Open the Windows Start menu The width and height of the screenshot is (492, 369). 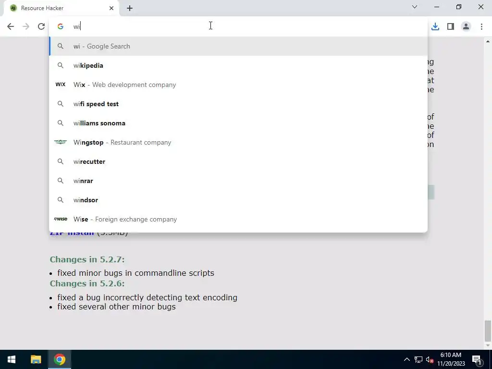(12, 359)
